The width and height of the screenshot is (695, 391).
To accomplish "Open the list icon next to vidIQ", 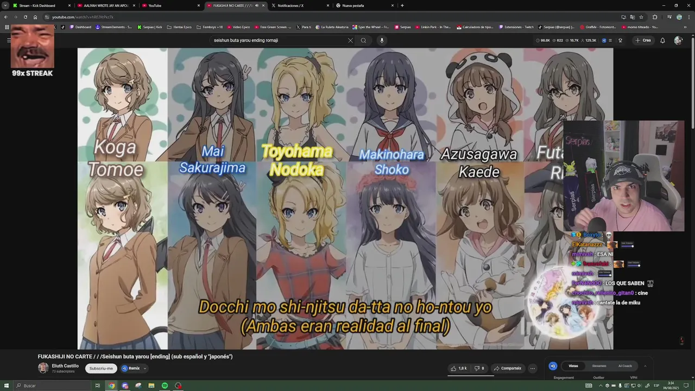I will click(610, 40).
